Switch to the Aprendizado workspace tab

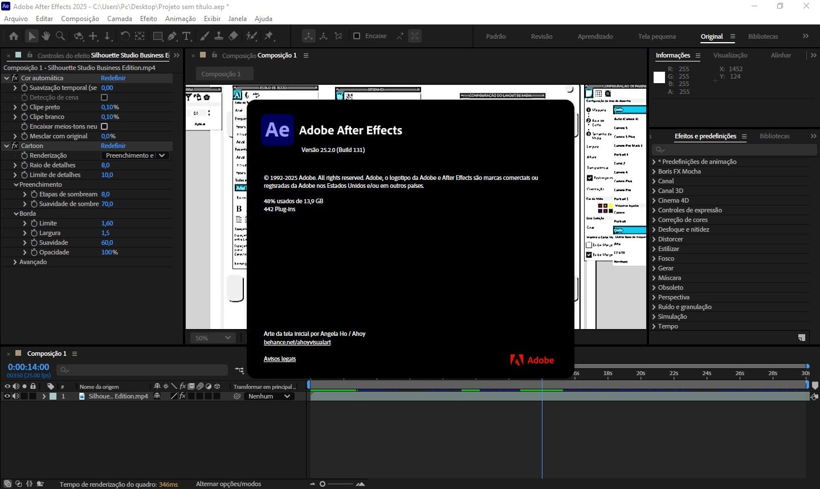point(595,36)
